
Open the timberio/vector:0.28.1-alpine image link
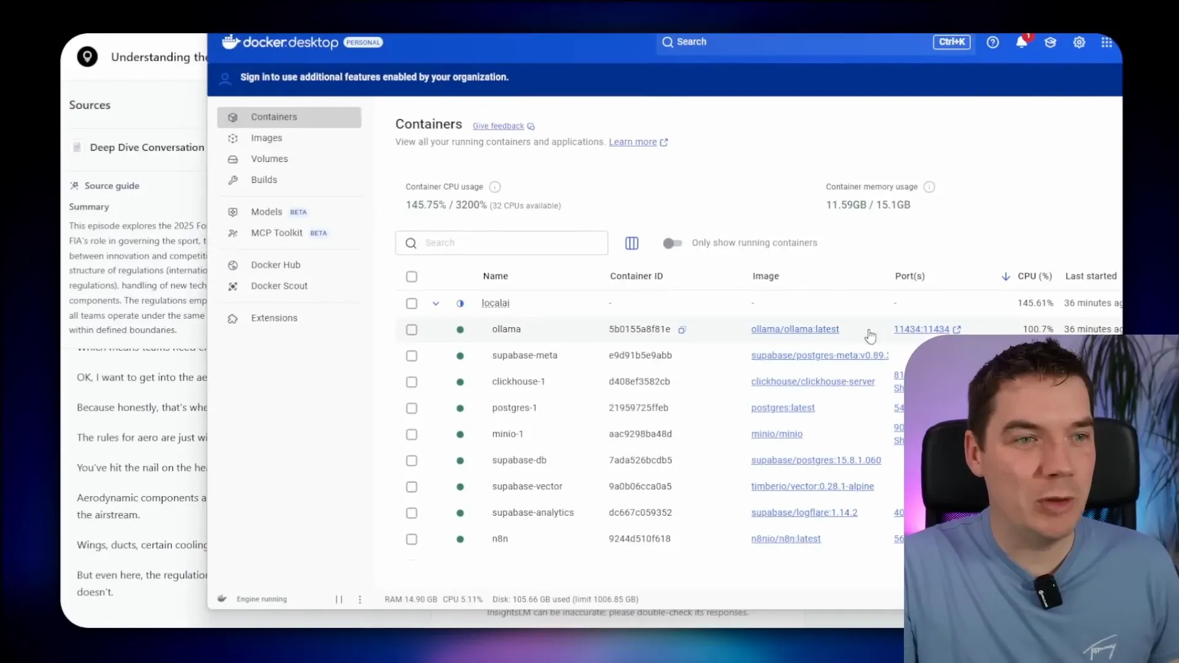tap(812, 487)
